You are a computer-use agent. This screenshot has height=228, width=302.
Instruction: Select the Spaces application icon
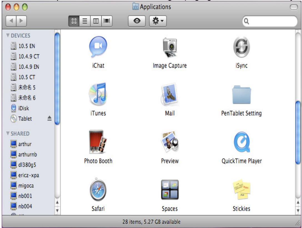pos(170,190)
